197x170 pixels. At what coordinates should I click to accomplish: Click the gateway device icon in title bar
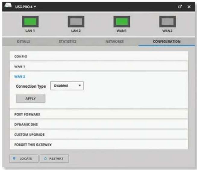pyautogui.click(x=8, y=6)
